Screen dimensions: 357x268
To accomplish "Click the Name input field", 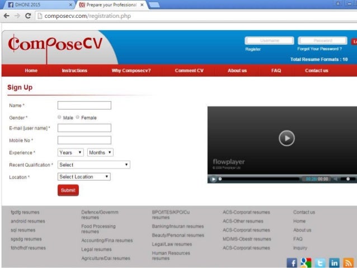I will click(84, 105).
